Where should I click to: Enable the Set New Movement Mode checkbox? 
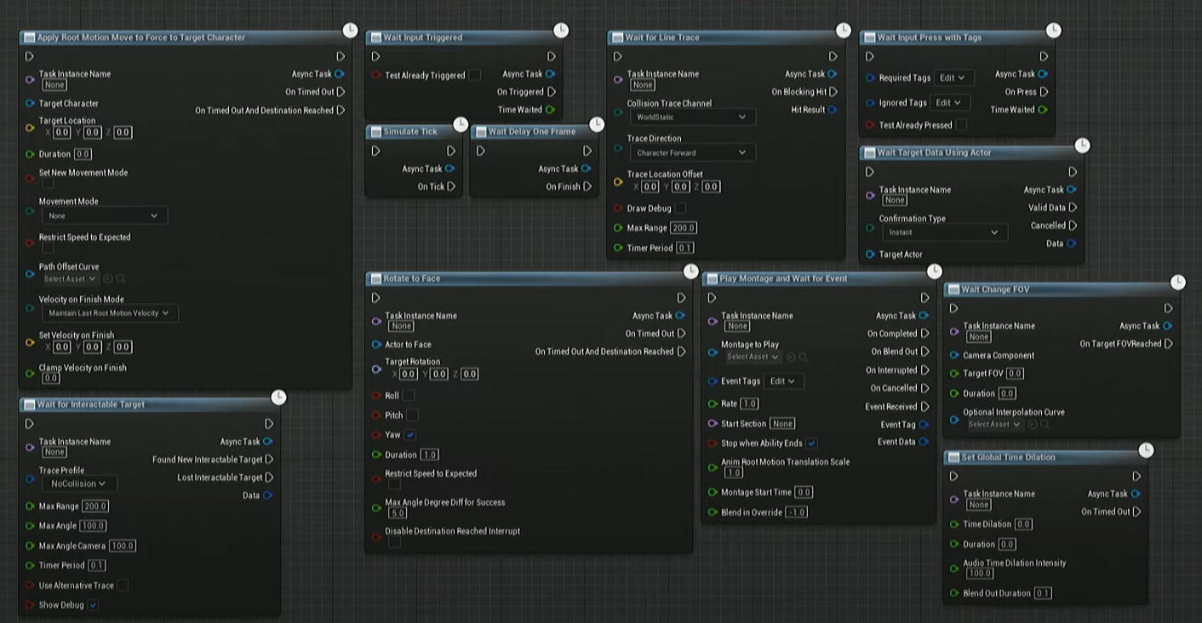pyautogui.click(x=48, y=183)
